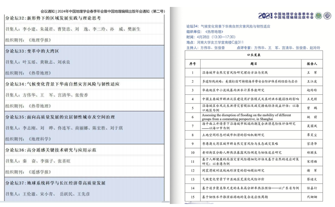The image size is (335, 207).
Task: Select presenter name 代姗姗 in last row
Action: point(312,197)
